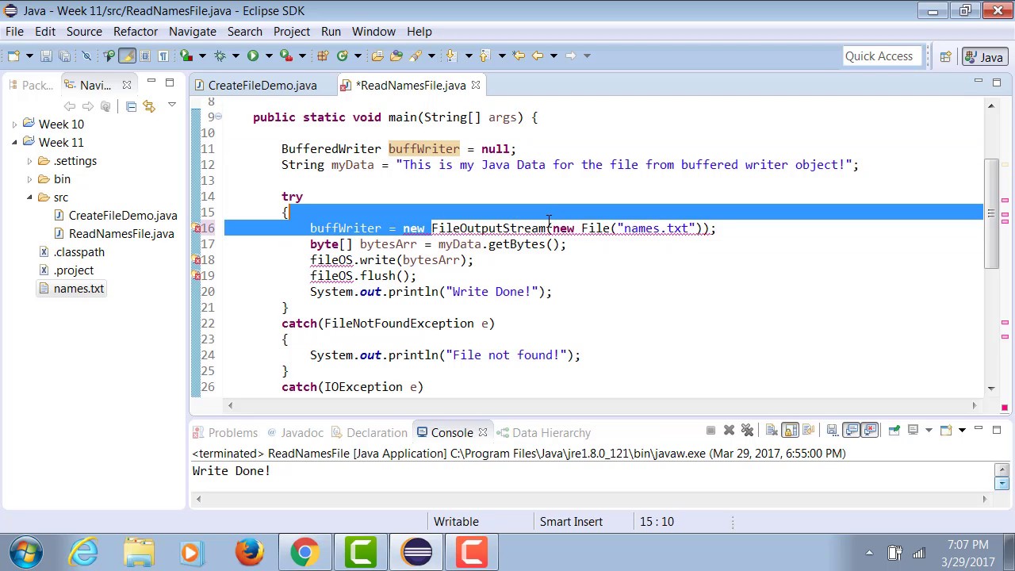The width and height of the screenshot is (1015, 571).
Task: Click the Search flashlight icon
Action: click(415, 56)
